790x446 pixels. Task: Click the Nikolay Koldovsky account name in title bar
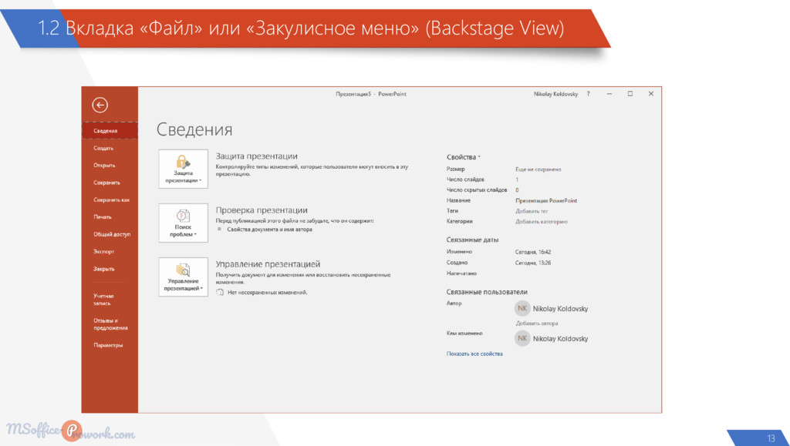(555, 94)
